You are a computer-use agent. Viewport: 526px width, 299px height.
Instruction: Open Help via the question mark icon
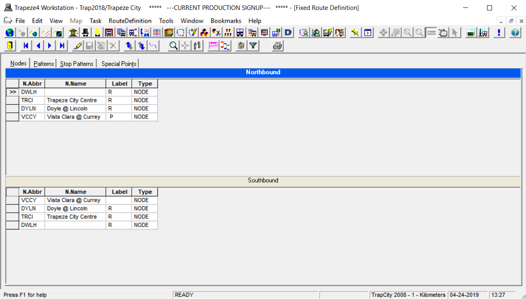(514, 32)
